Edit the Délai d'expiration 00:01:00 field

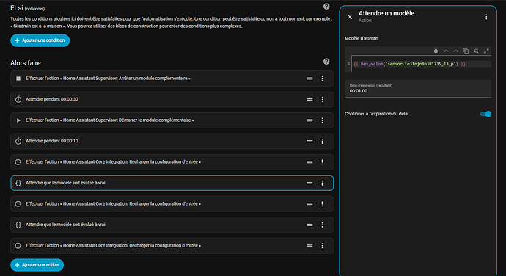[x=418, y=89]
